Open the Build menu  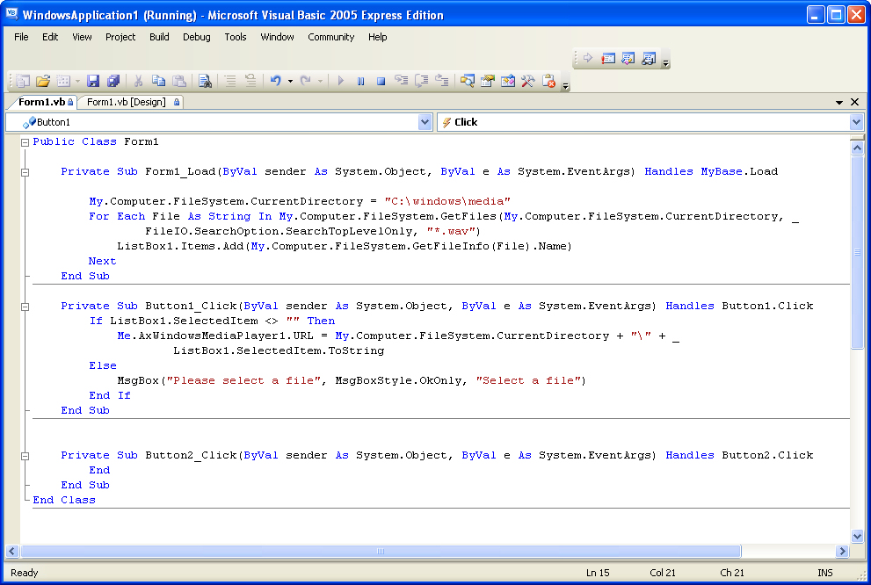159,37
